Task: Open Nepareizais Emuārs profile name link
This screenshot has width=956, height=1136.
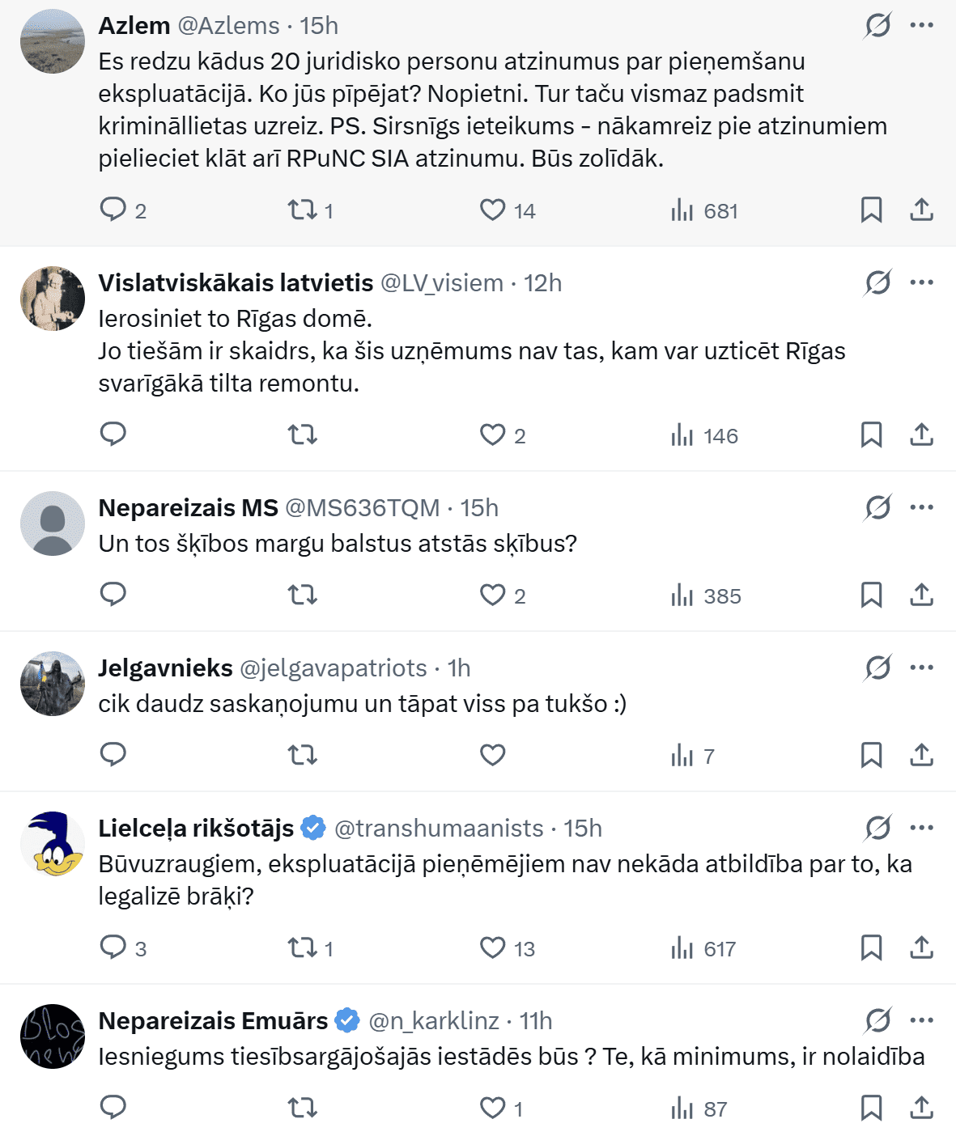Action: coord(213,1021)
